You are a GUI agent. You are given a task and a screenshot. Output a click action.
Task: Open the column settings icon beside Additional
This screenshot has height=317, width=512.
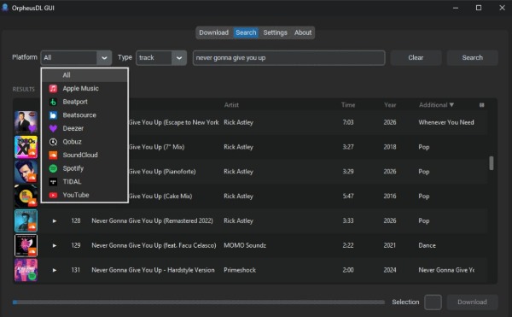click(x=481, y=105)
